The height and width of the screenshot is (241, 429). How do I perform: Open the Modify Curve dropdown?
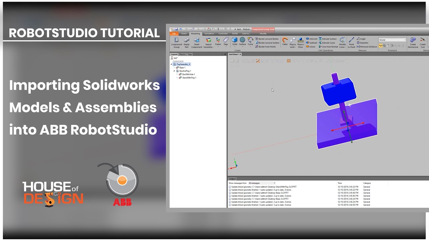tap(343, 43)
